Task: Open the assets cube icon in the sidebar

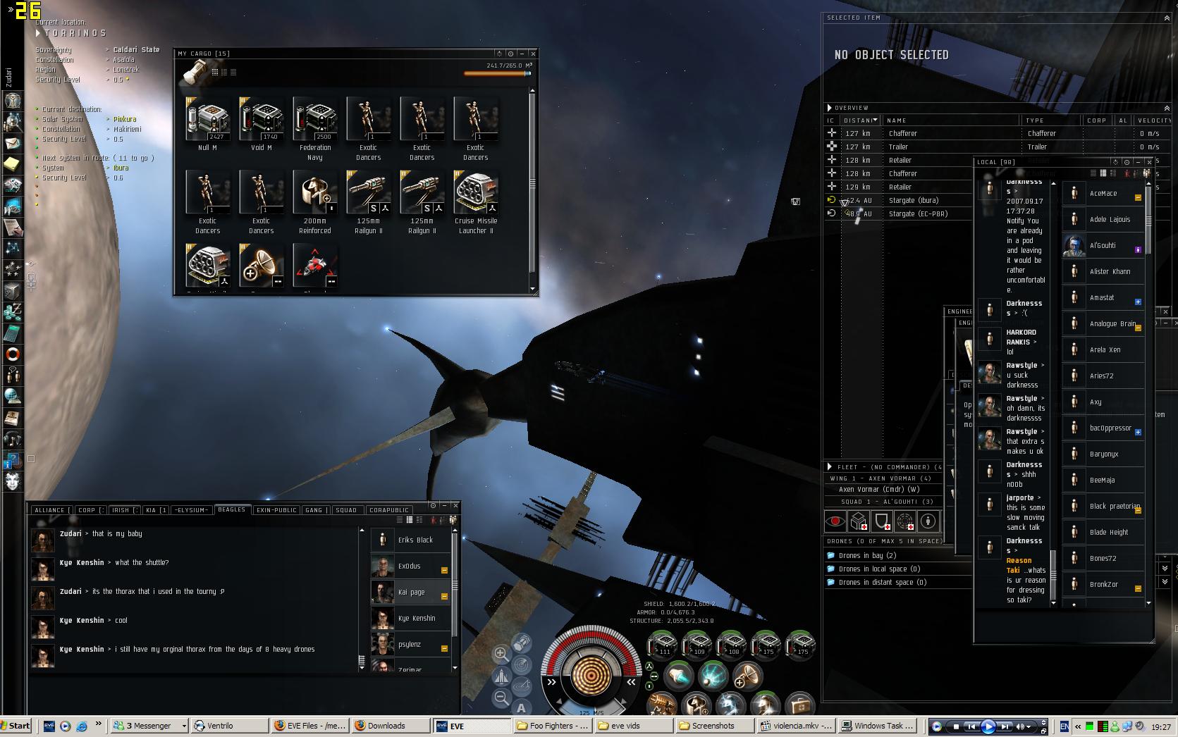Action: point(13,290)
